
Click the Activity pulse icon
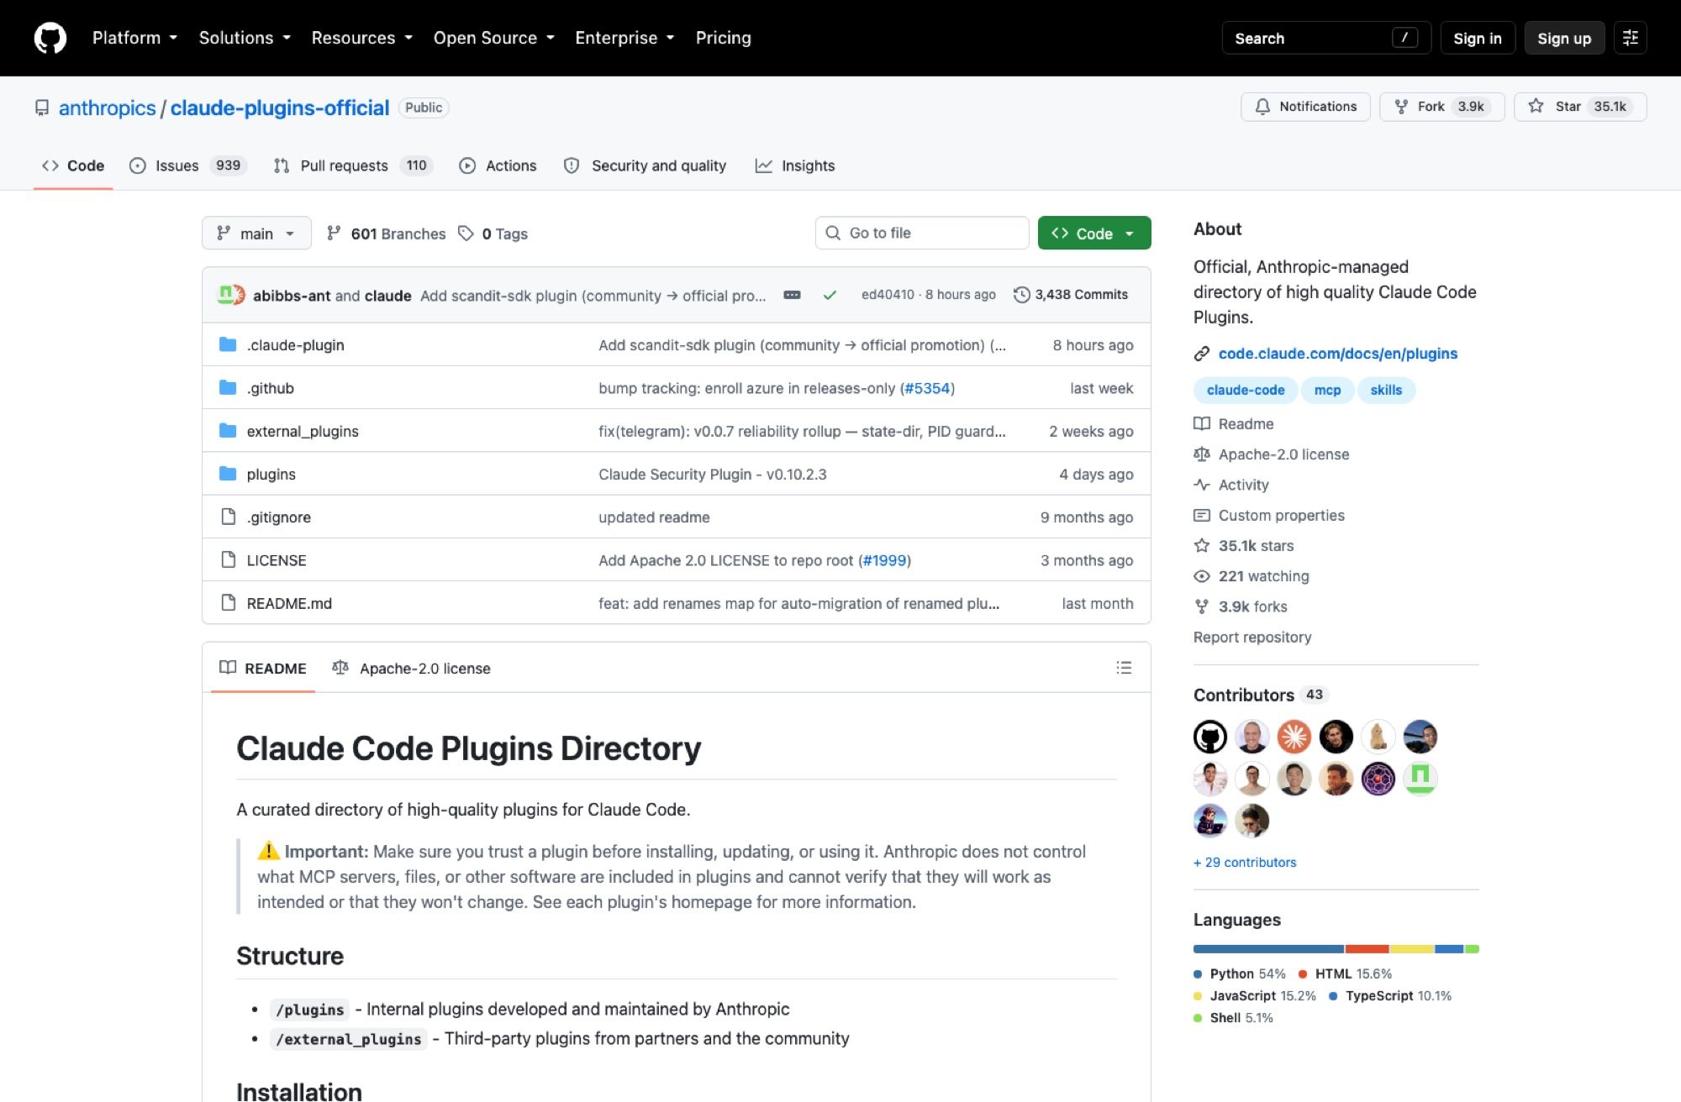(x=1202, y=485)
